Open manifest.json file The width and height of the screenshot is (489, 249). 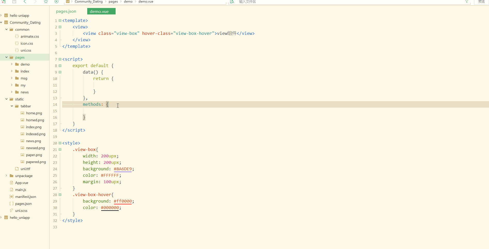tap(26, 197)
